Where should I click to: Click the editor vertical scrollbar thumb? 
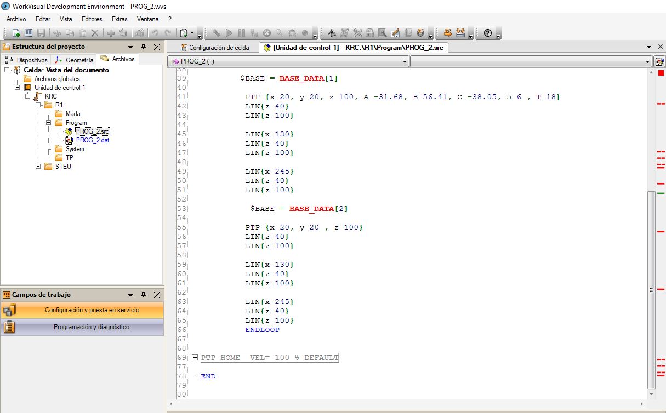[651, 289]
